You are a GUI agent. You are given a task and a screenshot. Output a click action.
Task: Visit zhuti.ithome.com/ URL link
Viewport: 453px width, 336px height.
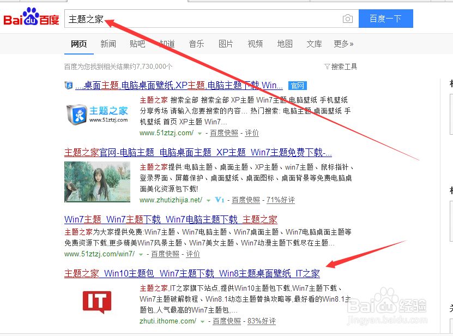click(x=168, y=321)
